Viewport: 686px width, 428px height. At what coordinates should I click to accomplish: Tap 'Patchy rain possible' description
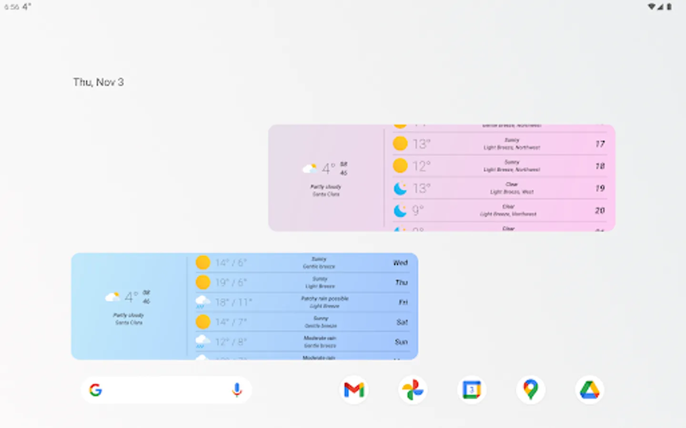[325, 299]
